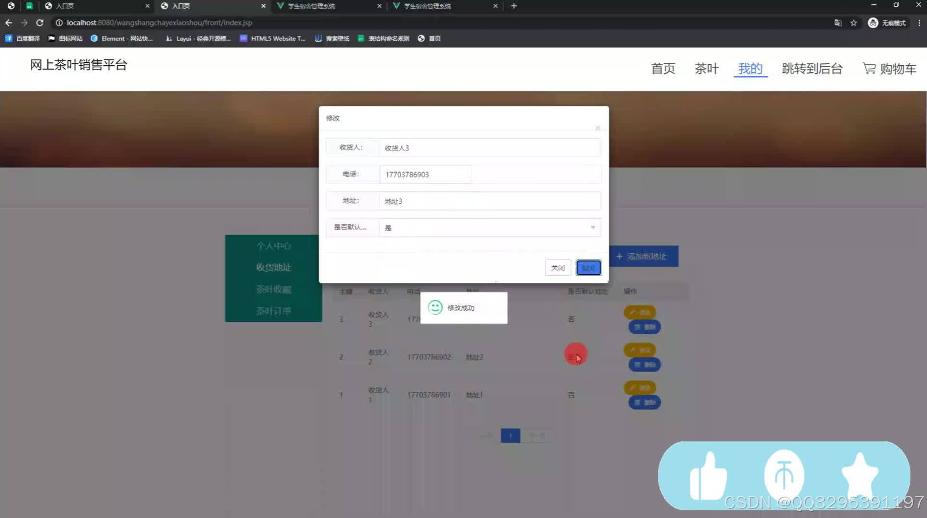The height and width of the screenshot is (518, 927).
Task: Click the edit (修改) icon for row 1
Action: coord(640,388)
